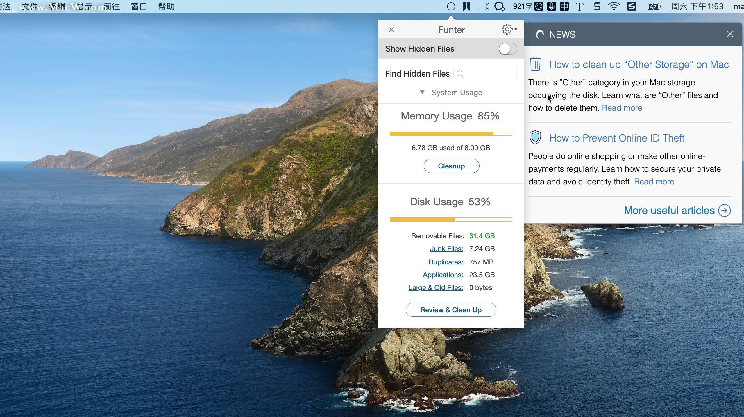Open the Funter settings gear menu
The width and height of the screenshot is (744, 417).
tap(507, 29)
